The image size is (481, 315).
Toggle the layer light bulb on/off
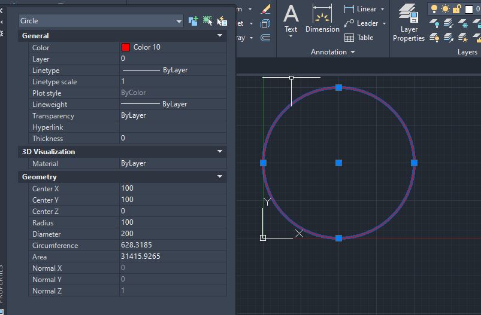434,9
